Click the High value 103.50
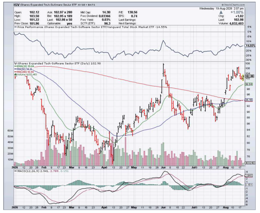 point(34,16)
